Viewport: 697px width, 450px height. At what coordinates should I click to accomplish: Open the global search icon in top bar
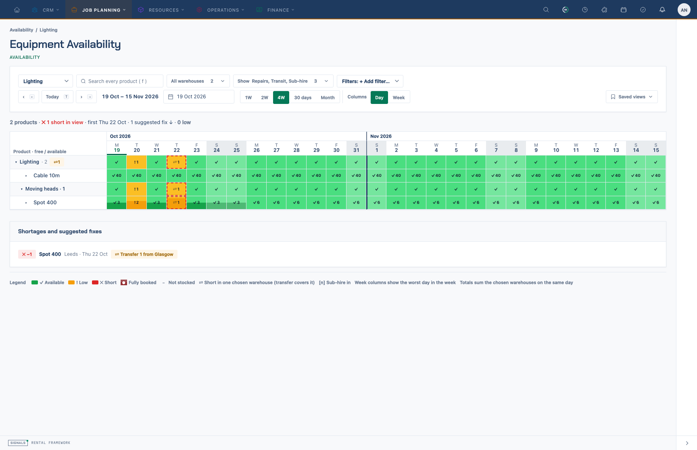(546, 10)
